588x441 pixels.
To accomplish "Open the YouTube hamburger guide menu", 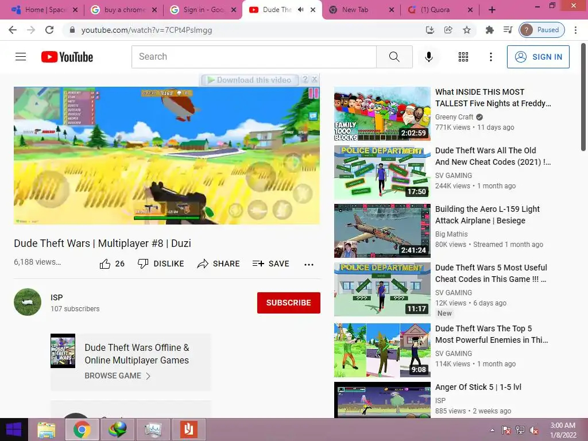I will click(x=21, y=57).
